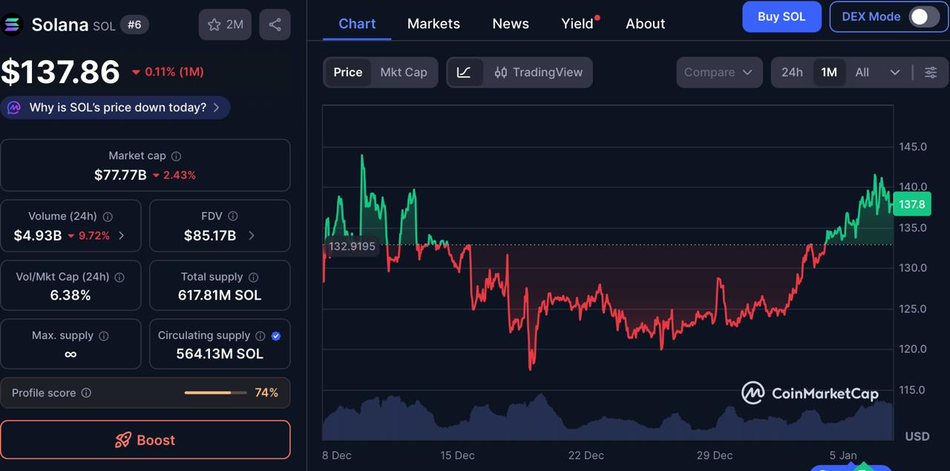Viewport: 950px width, 471px height.
Task: Open the 'Why is SOL's price down today?' banner
Action: [x=116, y=107]
